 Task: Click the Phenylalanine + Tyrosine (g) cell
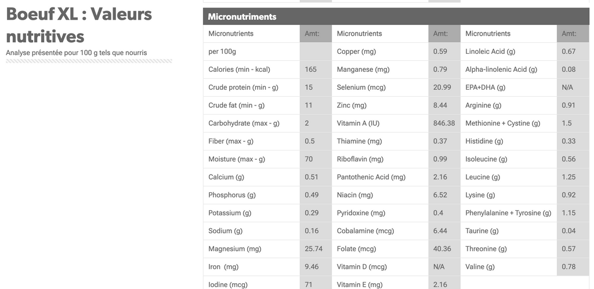pos(508,213)
